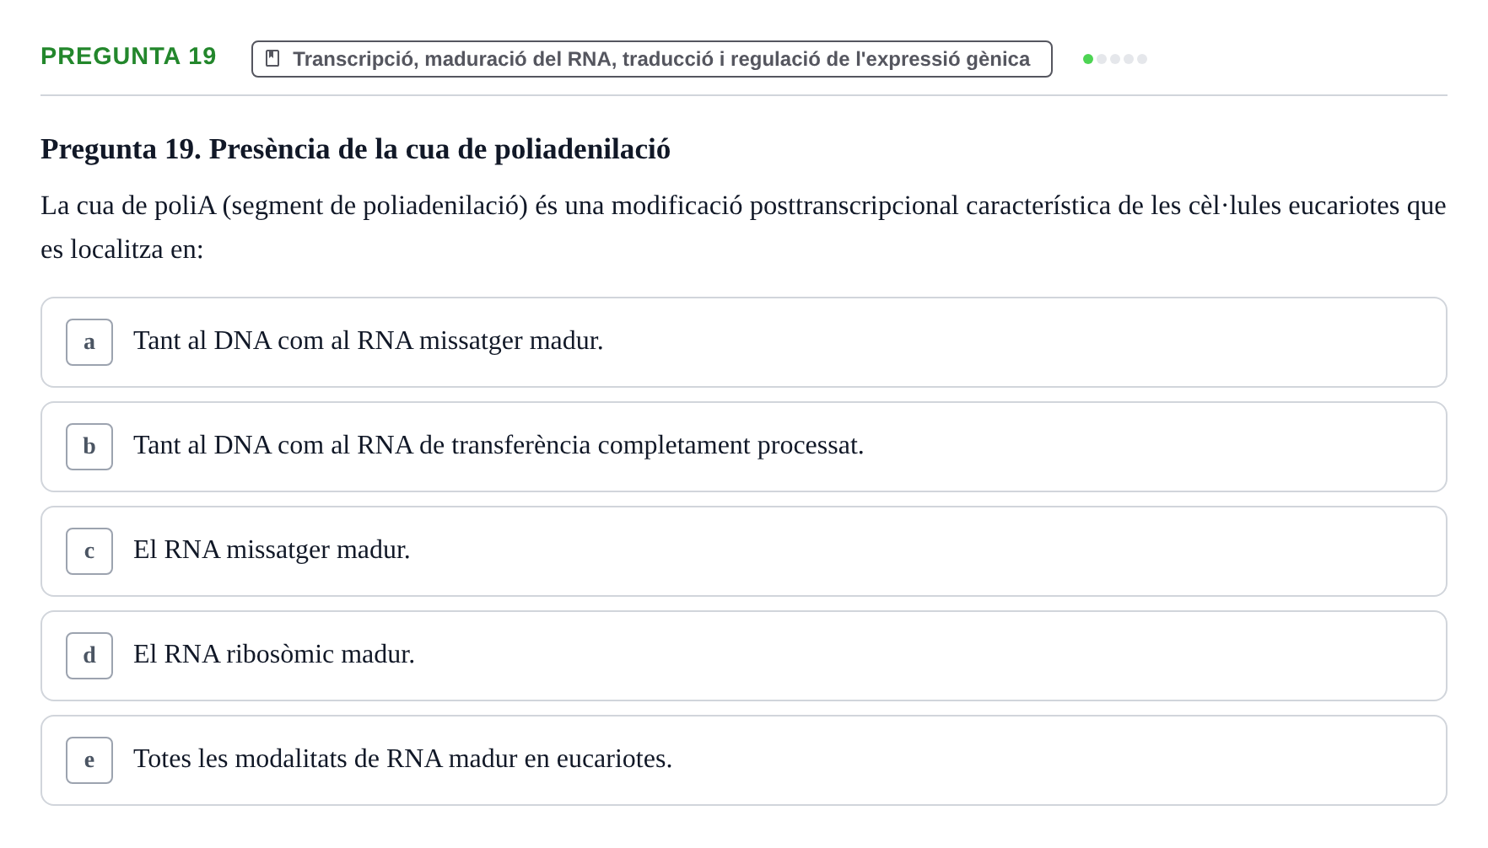Open the Transcripció, maduració del RNA topic tag
The image size is (1488, 848).
[x=652, y=59]
